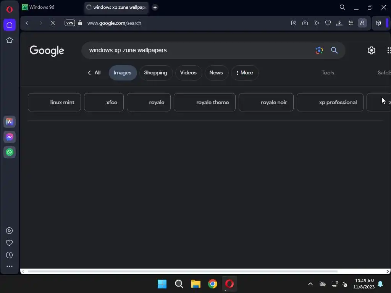Open Google quick settings gear

point(371,50)
